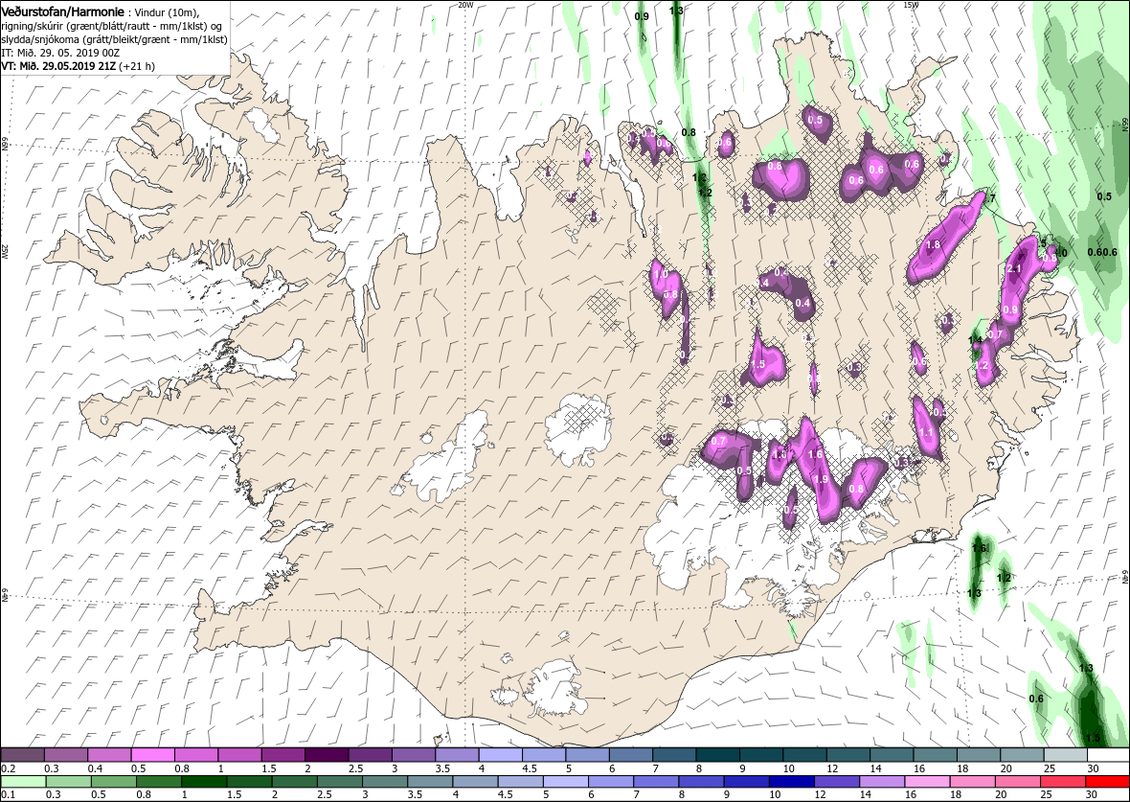Pick lower legend swatch between 7 and 8
Viewport: 1130px width, 802px height.
tap(657, 783)
